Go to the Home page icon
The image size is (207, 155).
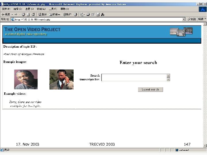[x=33, y=15]
